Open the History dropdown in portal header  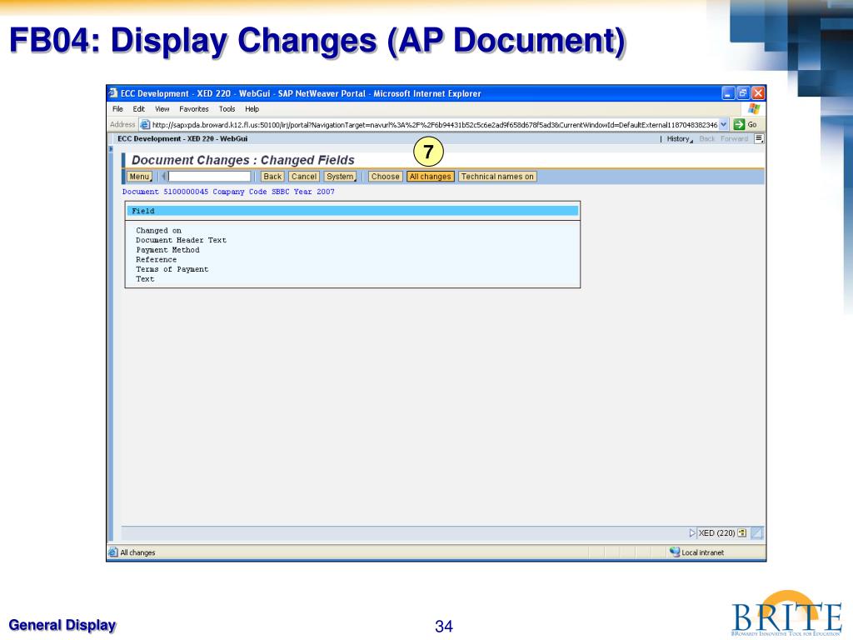pyautogui.click(x=680, y=139)
